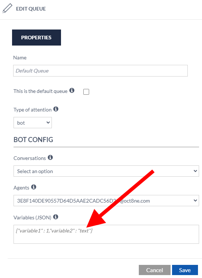
Task: Click the BOT CONFIG section heading
Action: click(34, 140)
